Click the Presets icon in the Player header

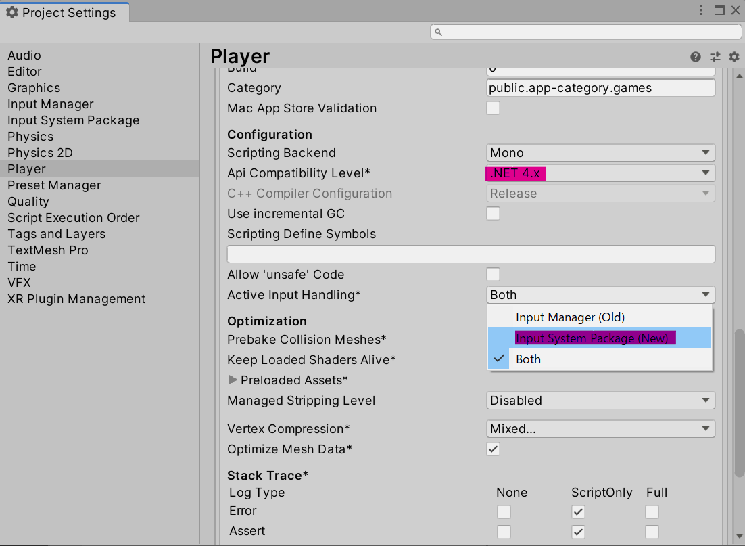click(x=715, y=57)
